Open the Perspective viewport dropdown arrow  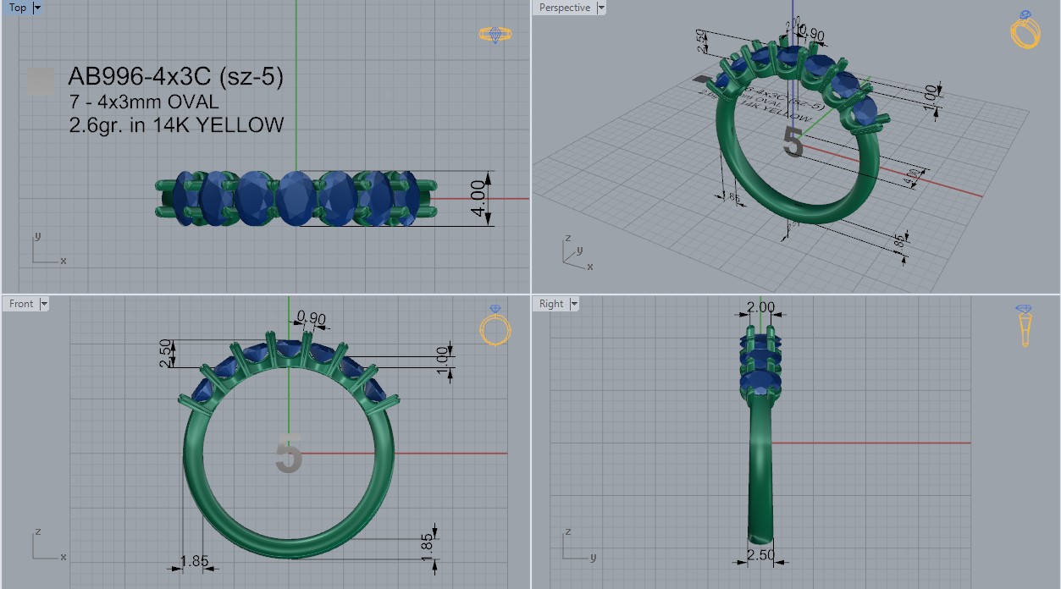(x=601, y=8)
